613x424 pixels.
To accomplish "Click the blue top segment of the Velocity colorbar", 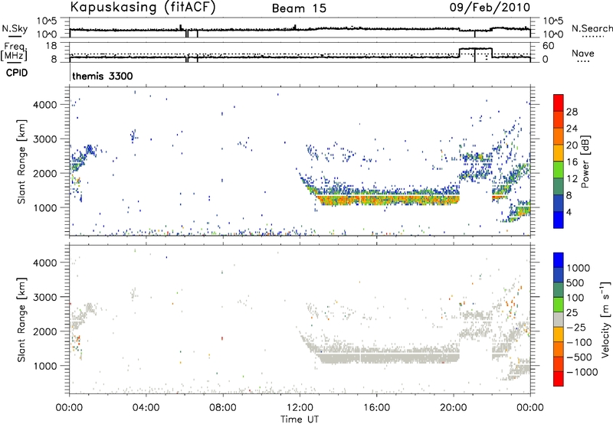I will (x=559, y=259).
